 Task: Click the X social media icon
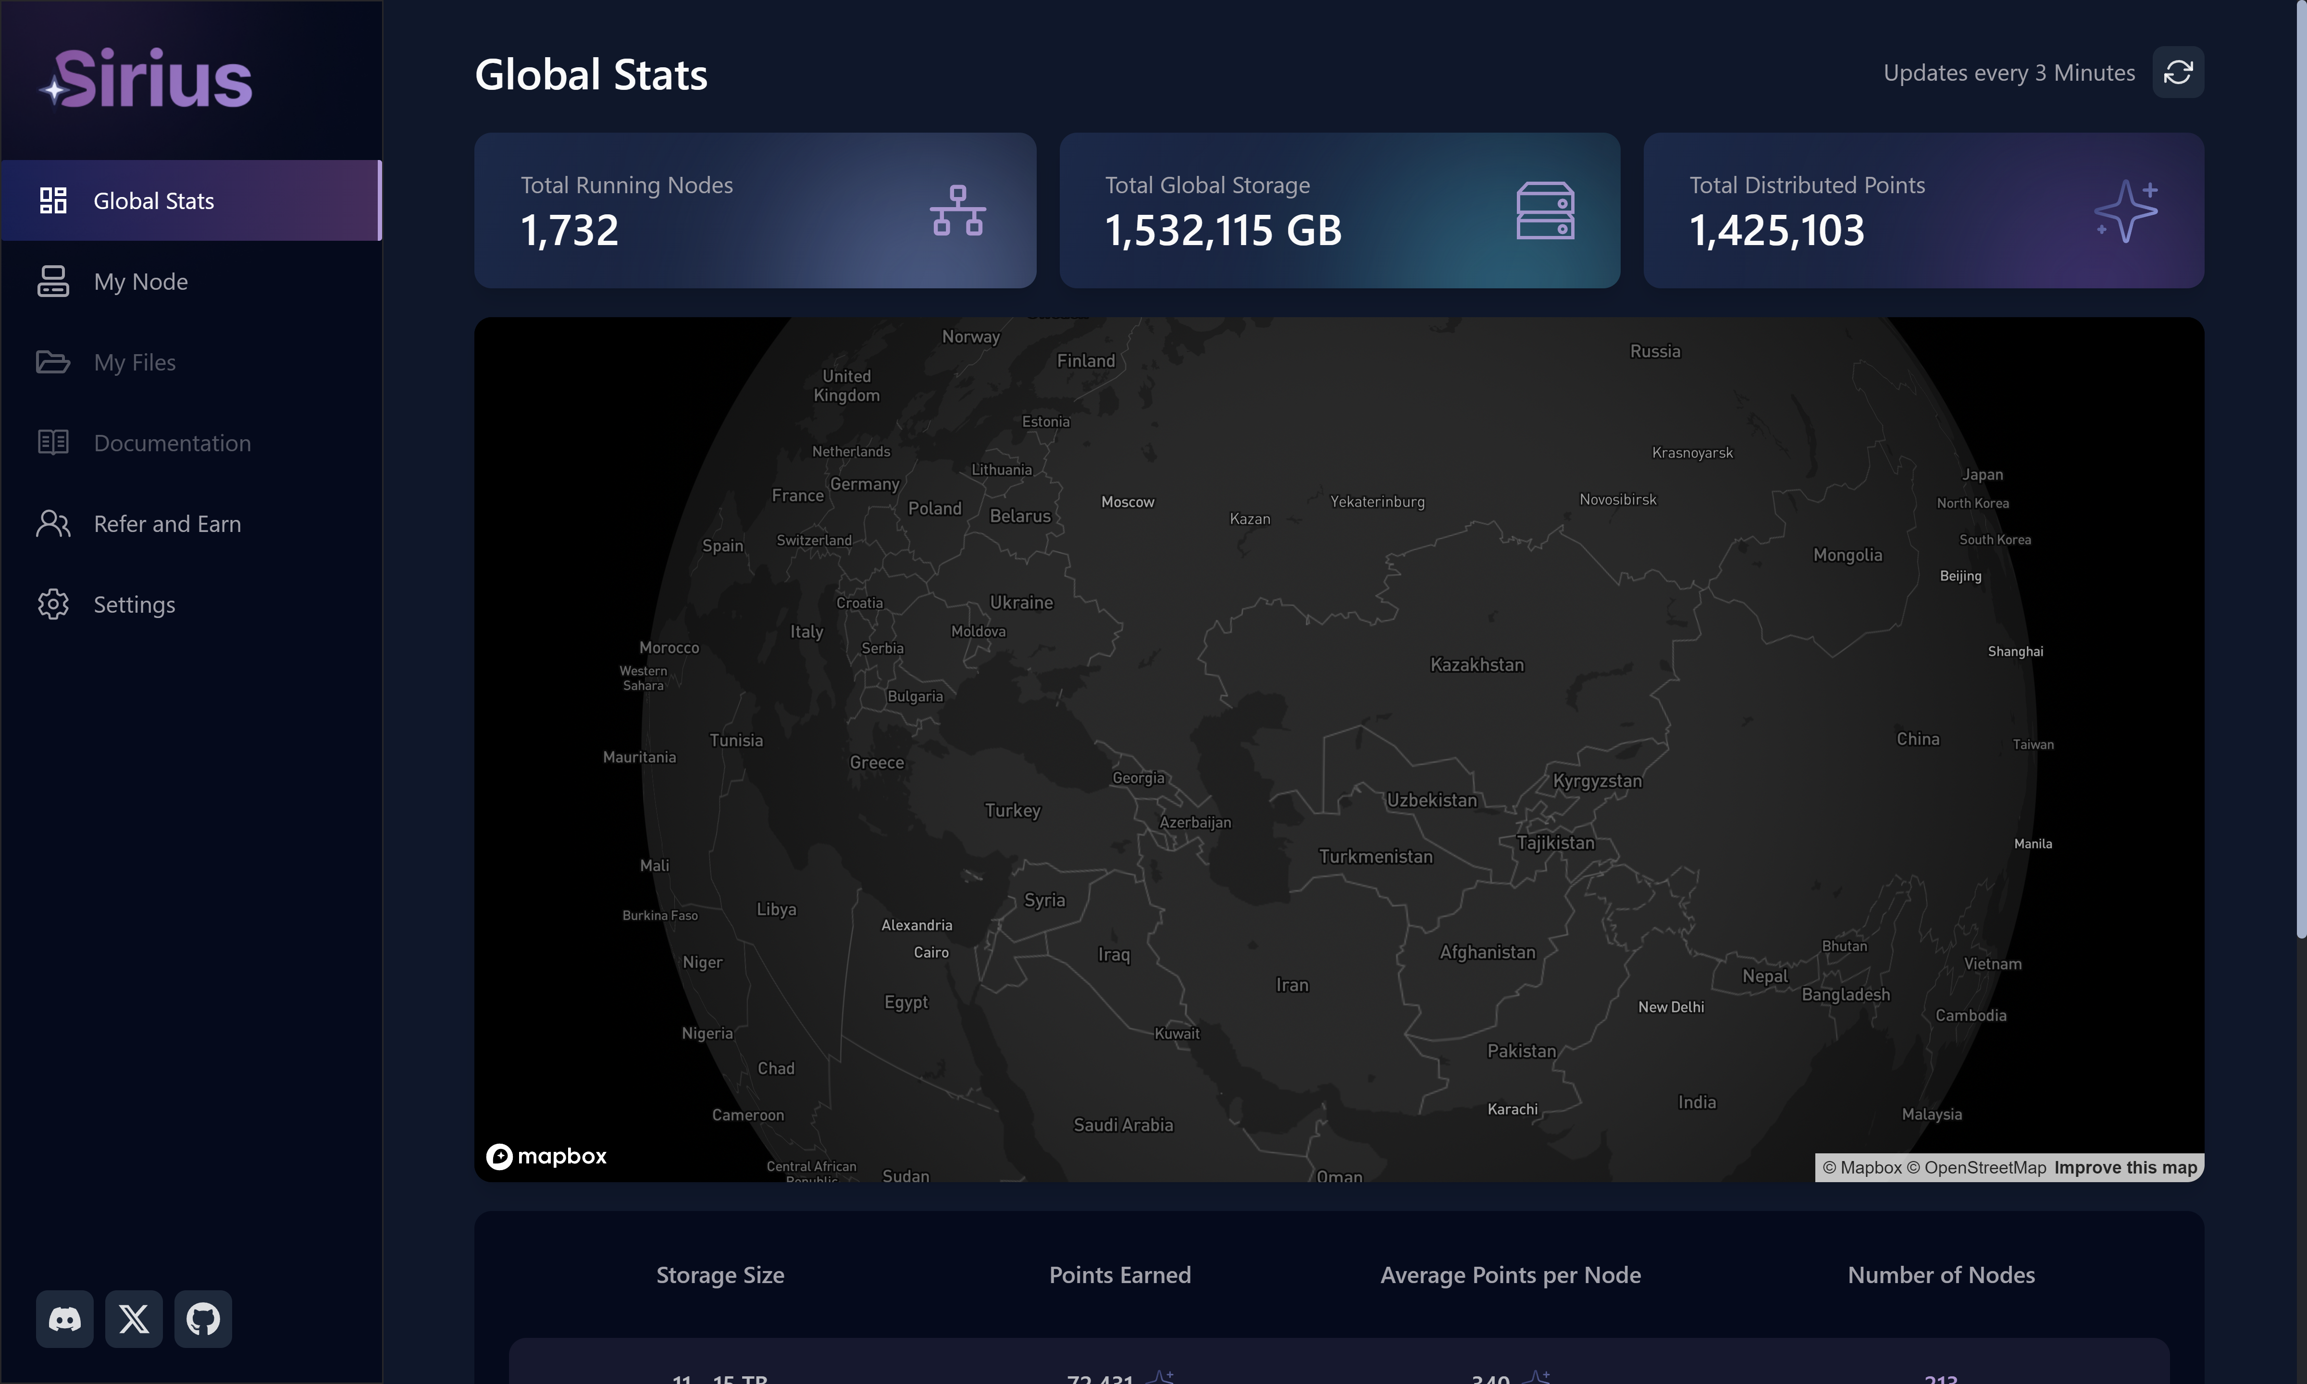(x=133, y=1319)
